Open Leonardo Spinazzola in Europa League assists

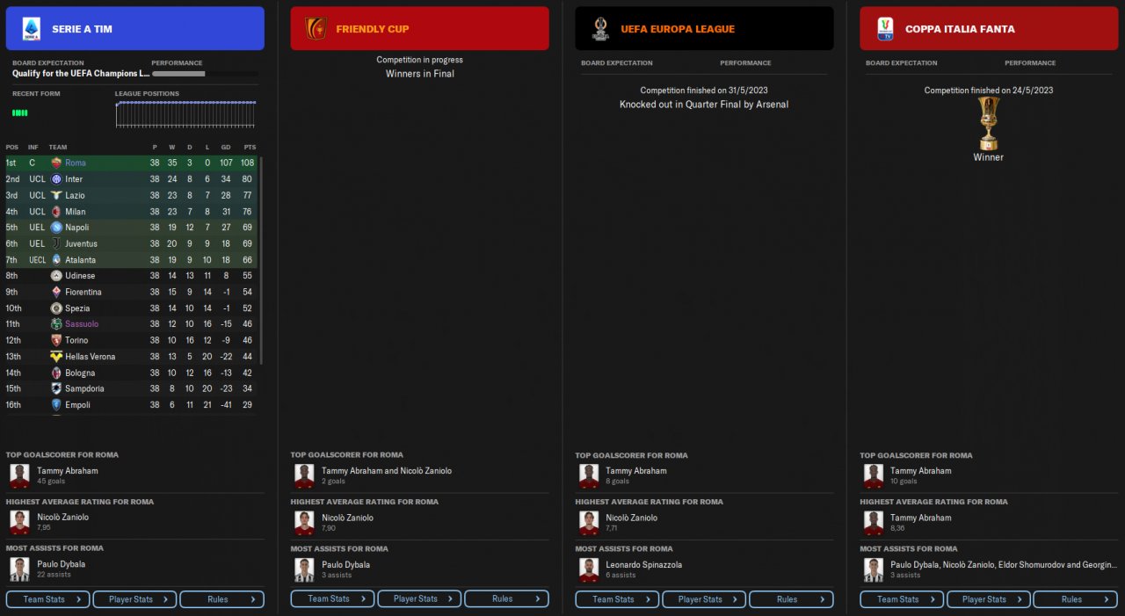(644, 565)
